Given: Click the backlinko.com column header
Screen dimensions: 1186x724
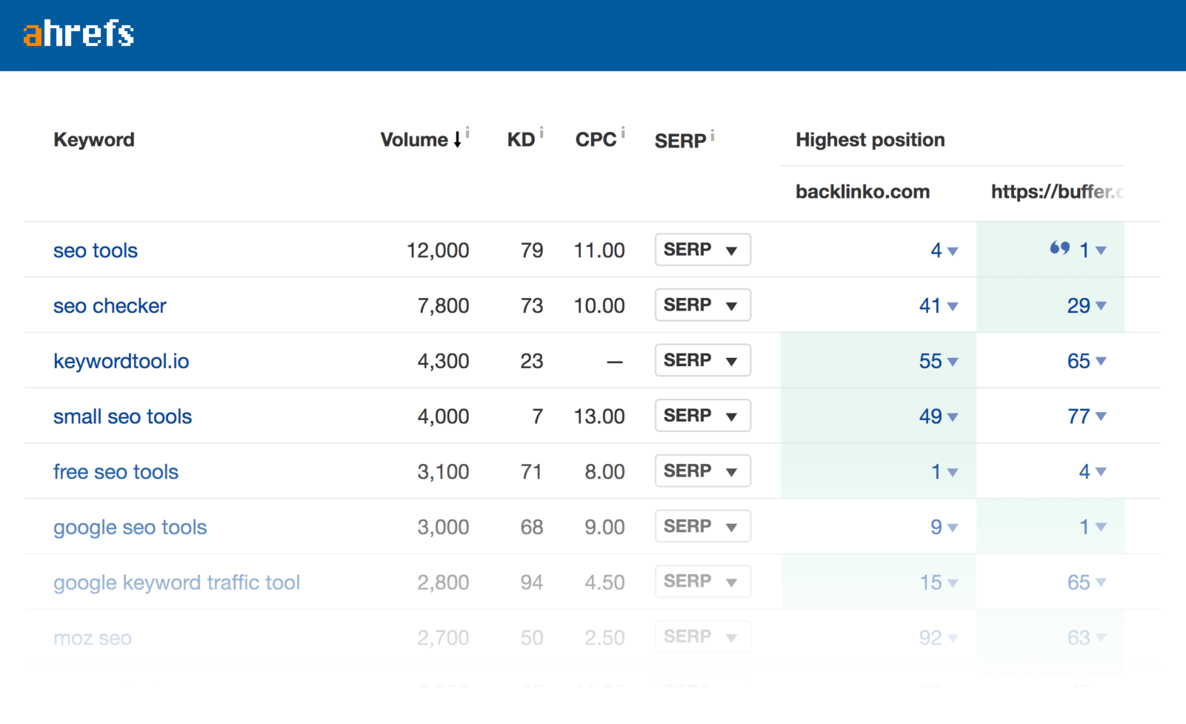Looking at the screenshot, I should (862, 192).
